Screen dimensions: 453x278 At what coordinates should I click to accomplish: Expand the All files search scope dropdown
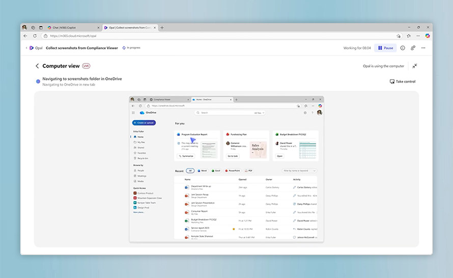259,113
